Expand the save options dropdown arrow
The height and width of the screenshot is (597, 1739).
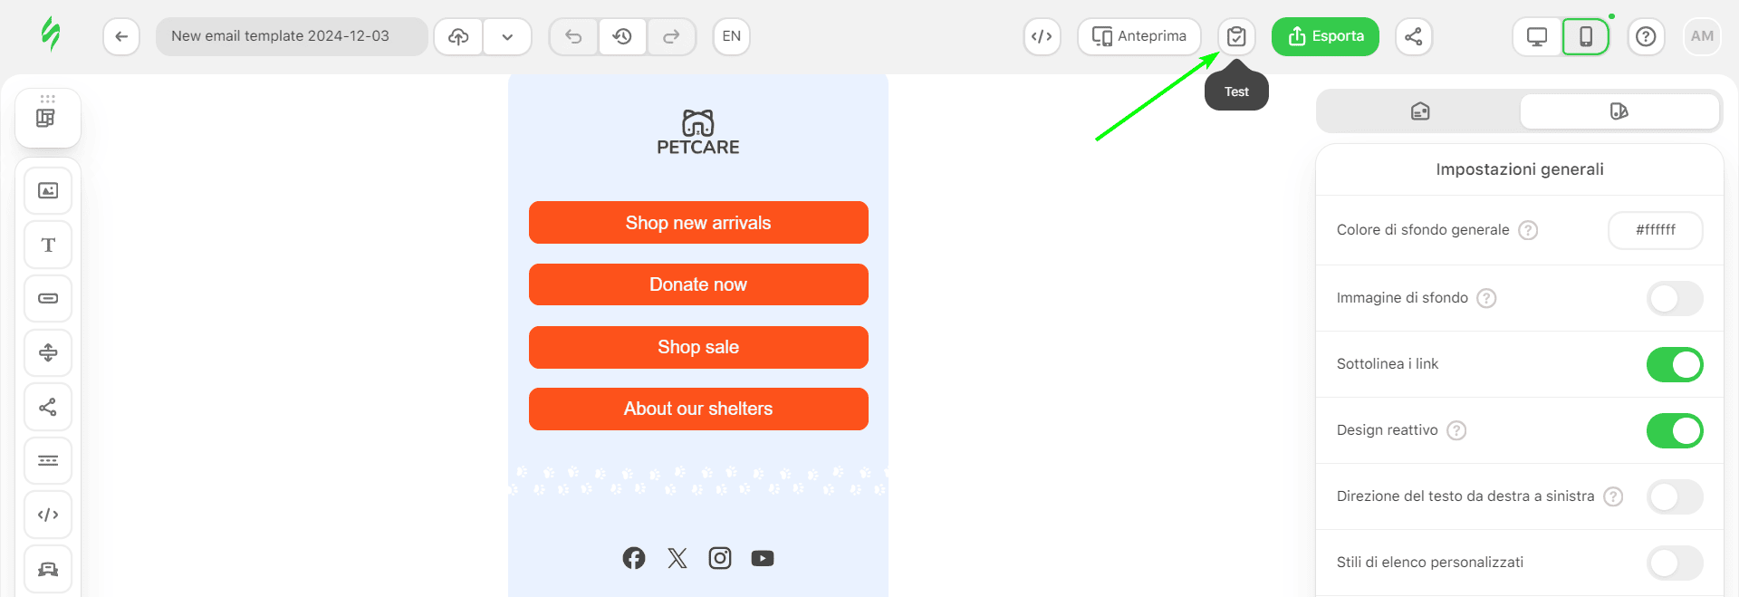tap(507, 37)
